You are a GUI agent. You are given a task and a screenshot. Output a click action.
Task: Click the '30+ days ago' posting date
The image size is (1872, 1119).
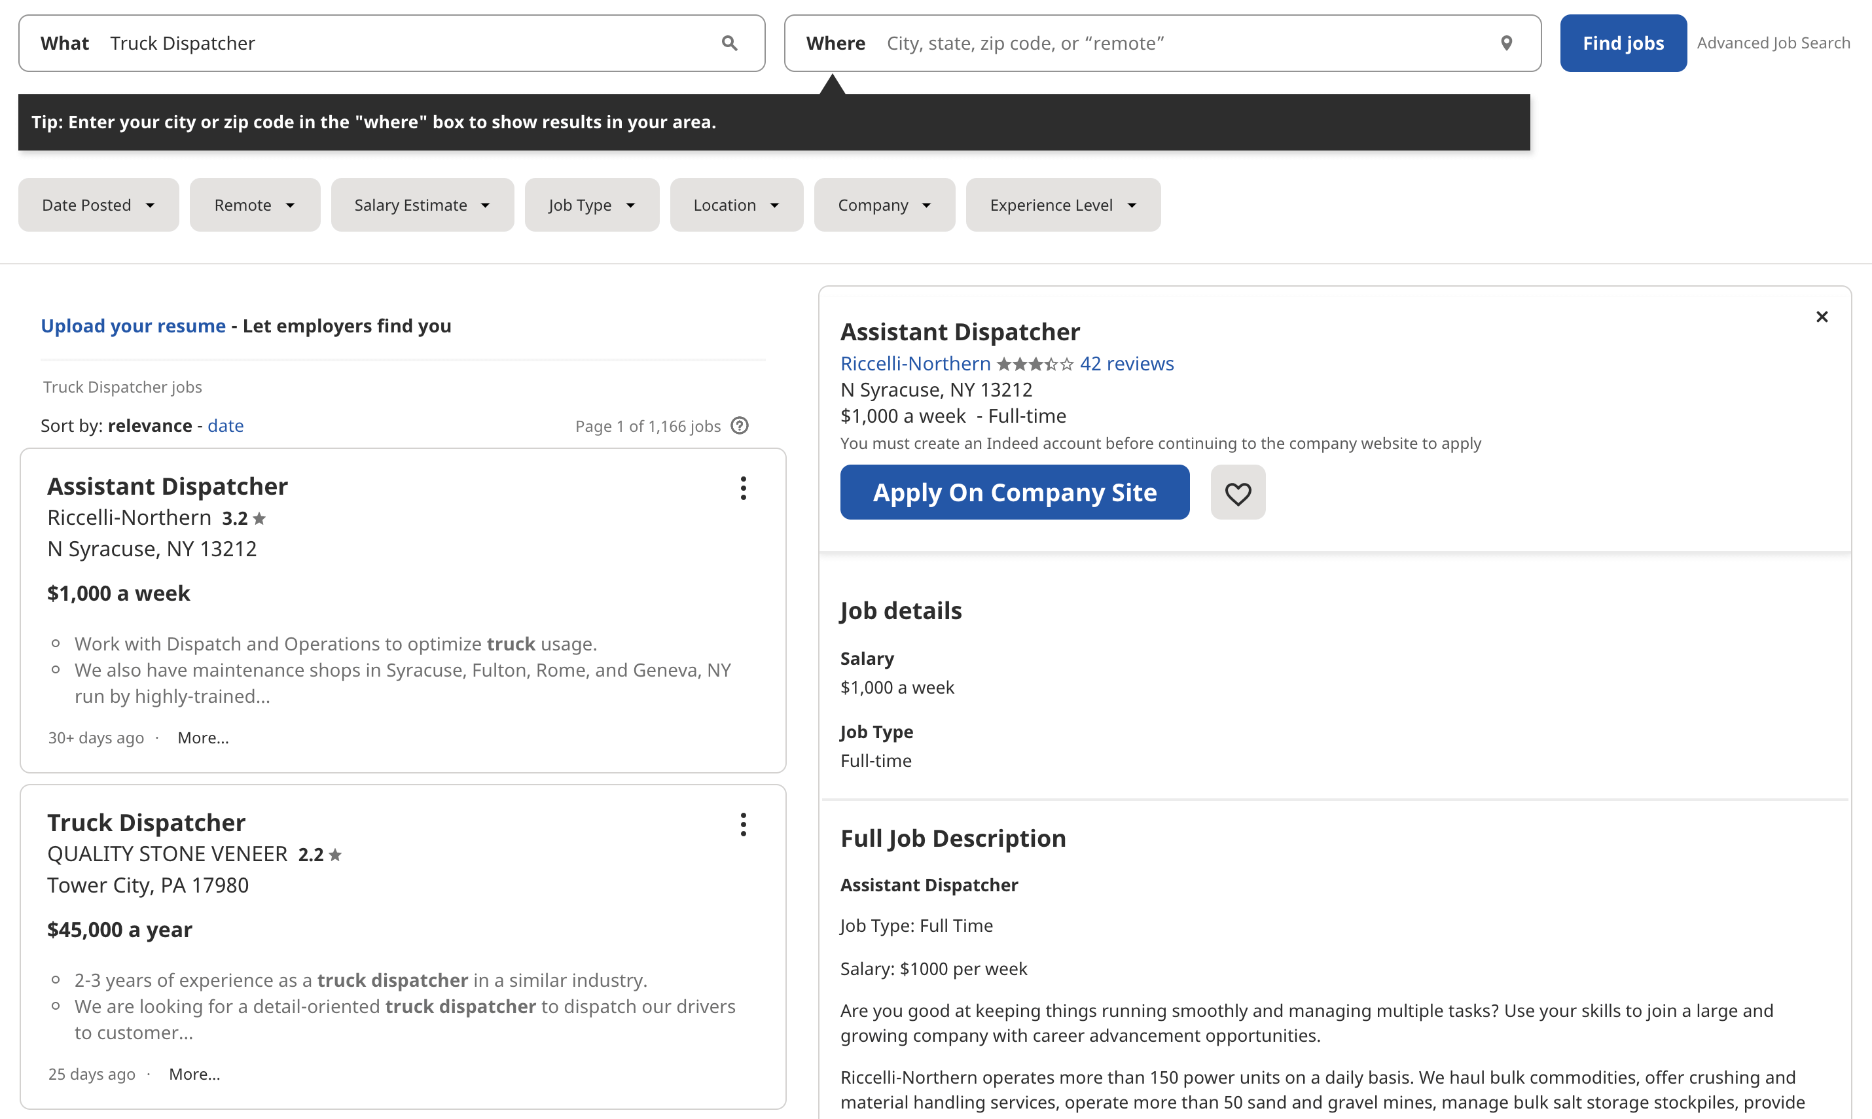96,738
